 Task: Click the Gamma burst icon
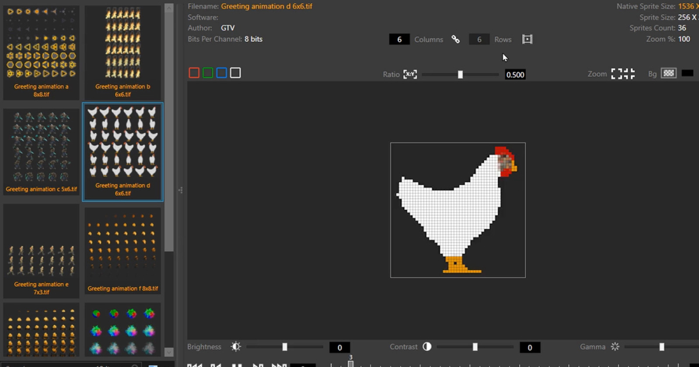click(x=615, y=347)
